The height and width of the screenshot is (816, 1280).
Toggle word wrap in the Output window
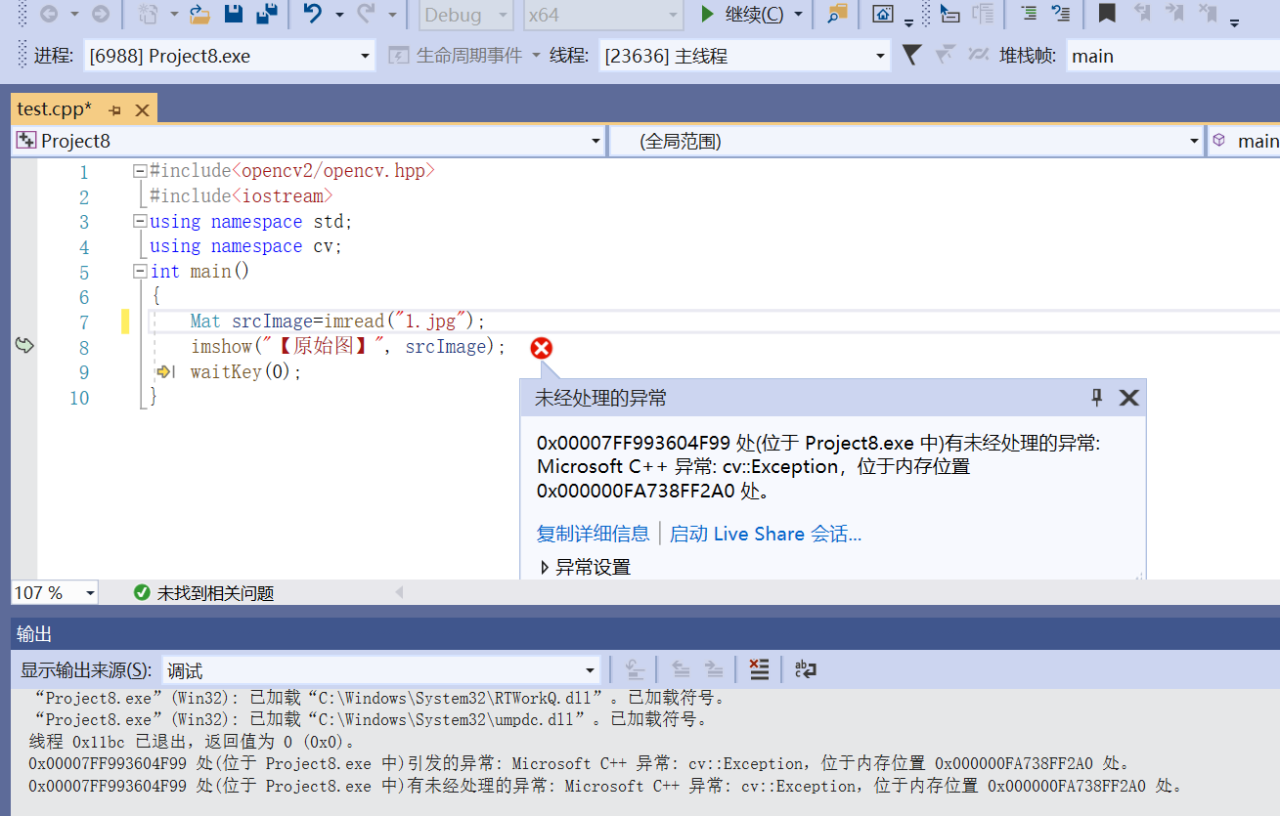(803, 669)
